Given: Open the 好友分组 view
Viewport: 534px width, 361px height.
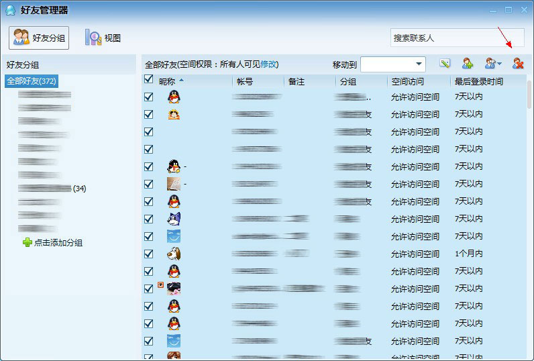Looking at the screenshot, I should coord(39,38).
